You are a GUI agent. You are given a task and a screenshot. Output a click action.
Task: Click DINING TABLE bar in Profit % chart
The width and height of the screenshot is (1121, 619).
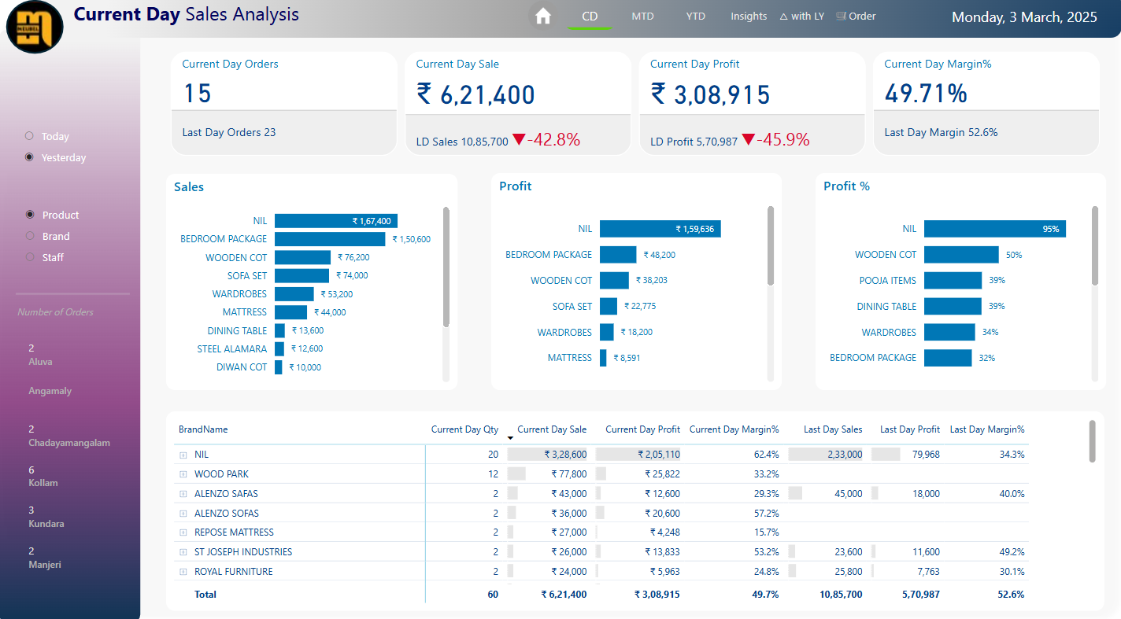953,306
